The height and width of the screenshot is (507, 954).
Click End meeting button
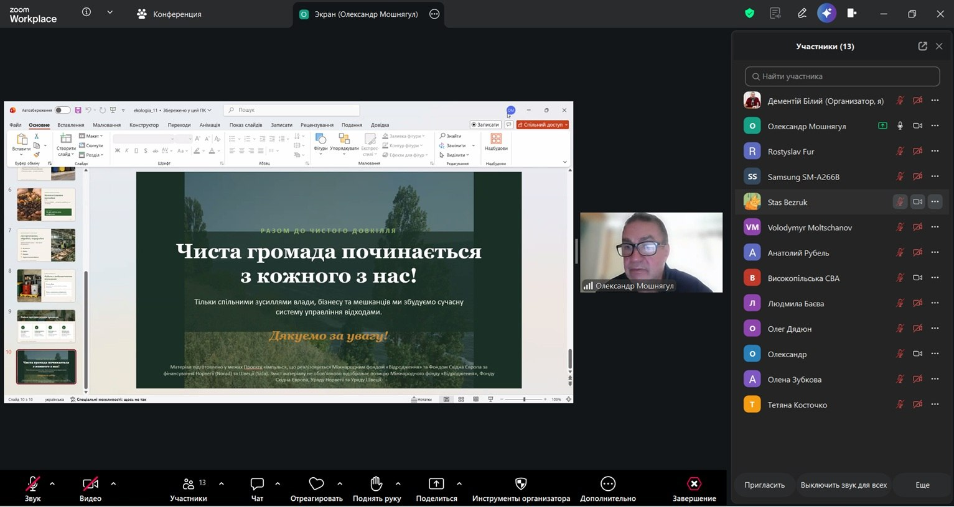tap(694, 489)
